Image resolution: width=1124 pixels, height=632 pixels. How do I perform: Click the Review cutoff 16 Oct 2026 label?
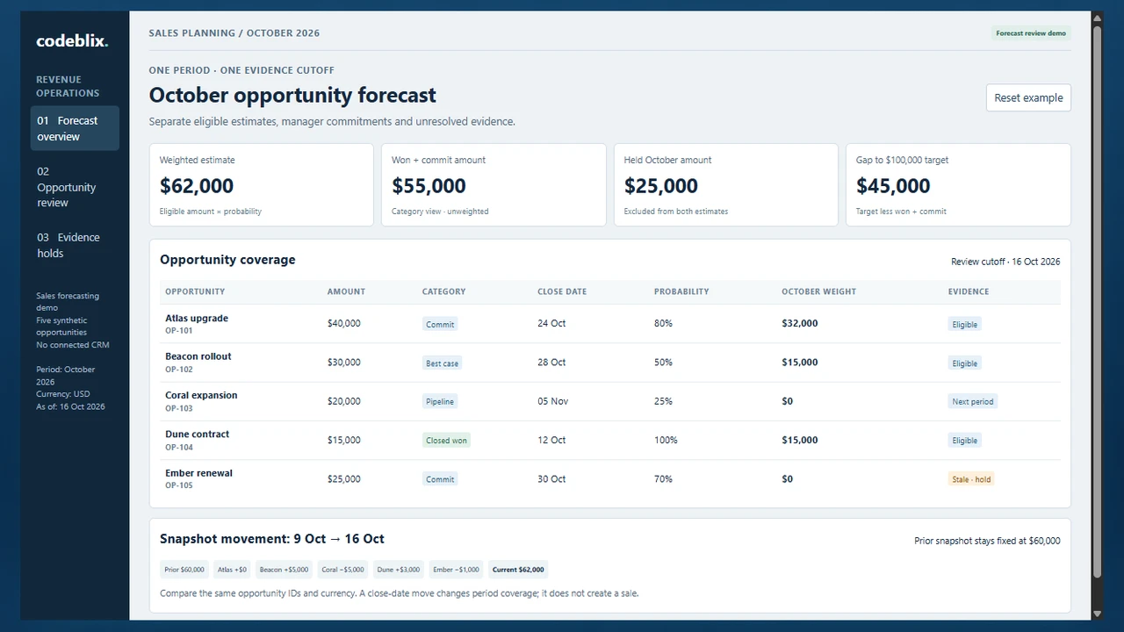1005,262
